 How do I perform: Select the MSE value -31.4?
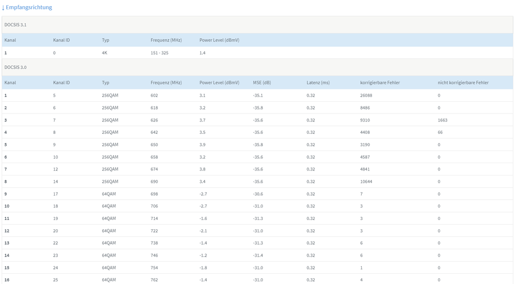coord(258,256)
